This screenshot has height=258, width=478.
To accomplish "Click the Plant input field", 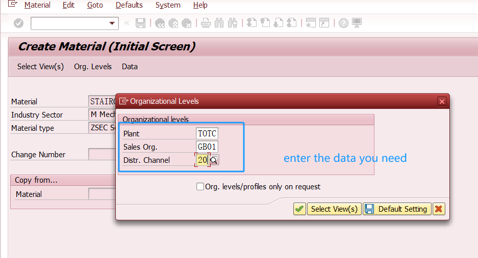I will point(207,134).
